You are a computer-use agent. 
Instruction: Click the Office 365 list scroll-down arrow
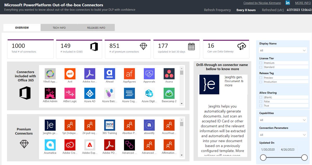point(182,103)
